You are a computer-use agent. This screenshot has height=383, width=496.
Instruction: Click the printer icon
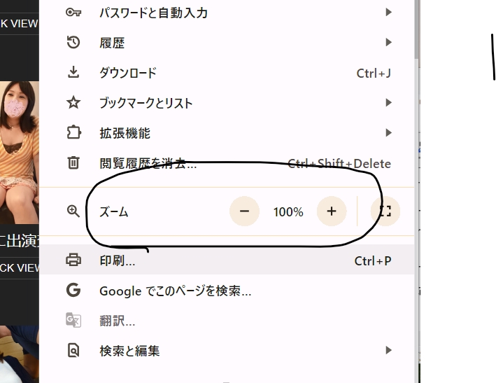[73, 260]
